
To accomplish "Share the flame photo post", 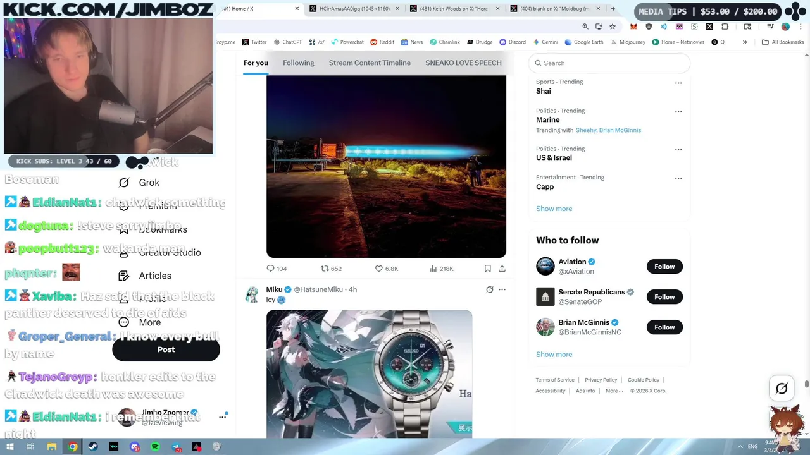I will click(502, 269).
